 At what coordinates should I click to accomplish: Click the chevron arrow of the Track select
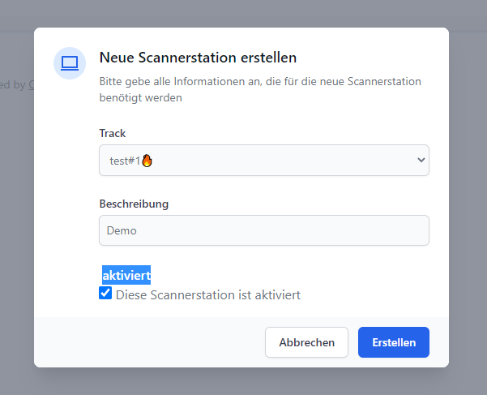[x=421, y=161]
